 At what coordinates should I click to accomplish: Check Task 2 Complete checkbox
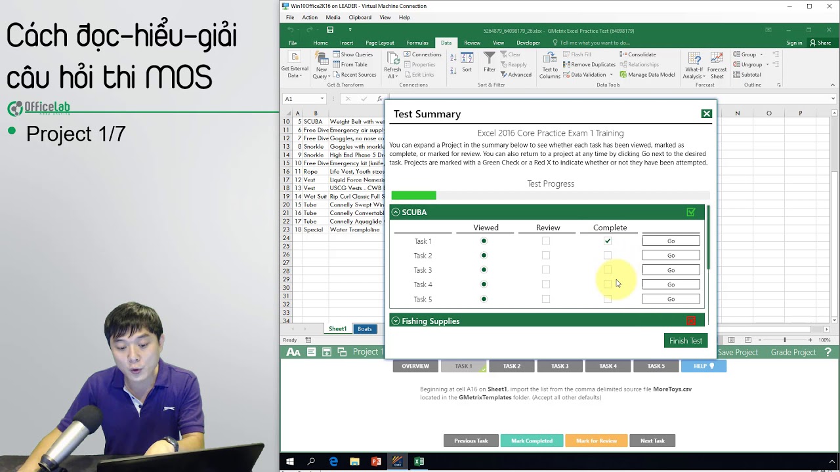pyautogui.click(x=608, y=255)
